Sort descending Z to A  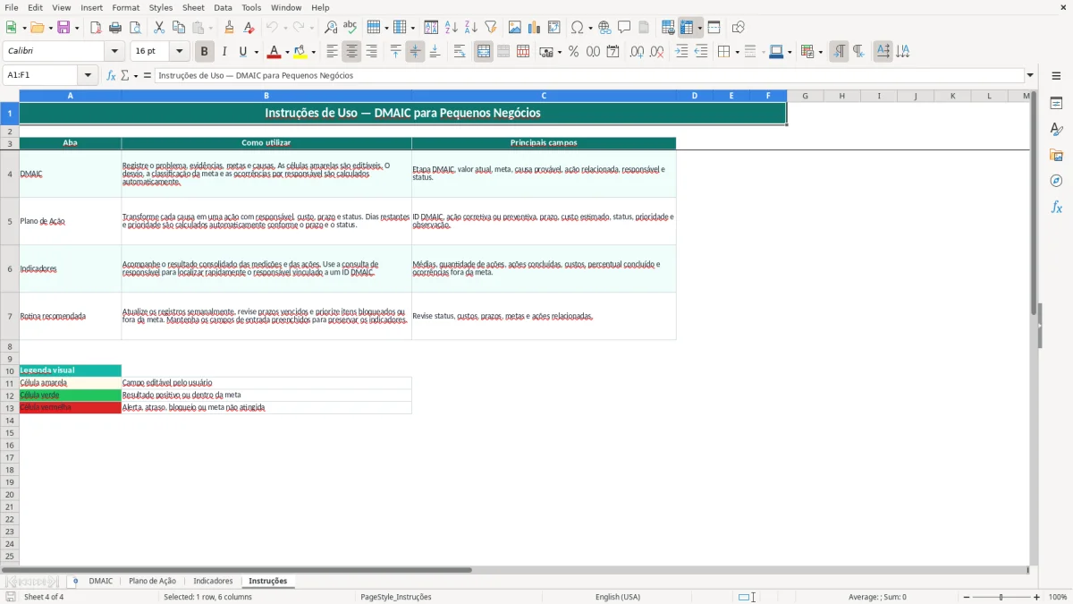coord(470,28)
